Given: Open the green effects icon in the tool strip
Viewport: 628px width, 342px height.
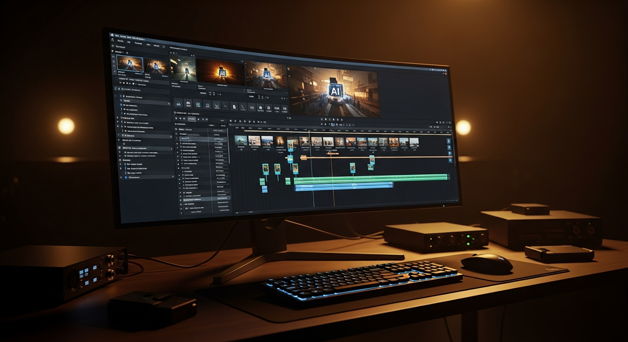Looking at the screenshot, I should (198, 104).
